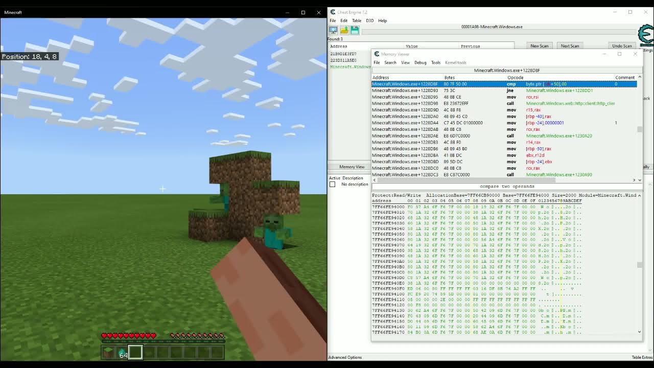Click the Memory View button

click(352, 167)
